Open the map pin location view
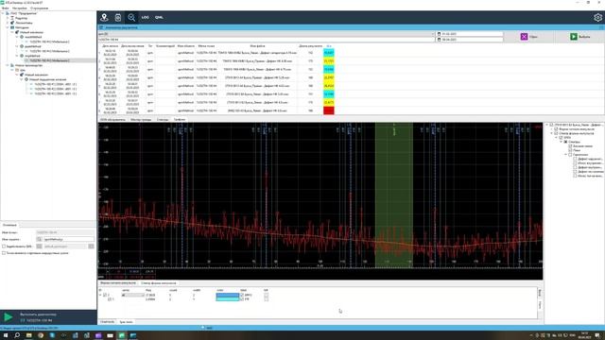This screenshot has width=605, height=340. [104, 17]
